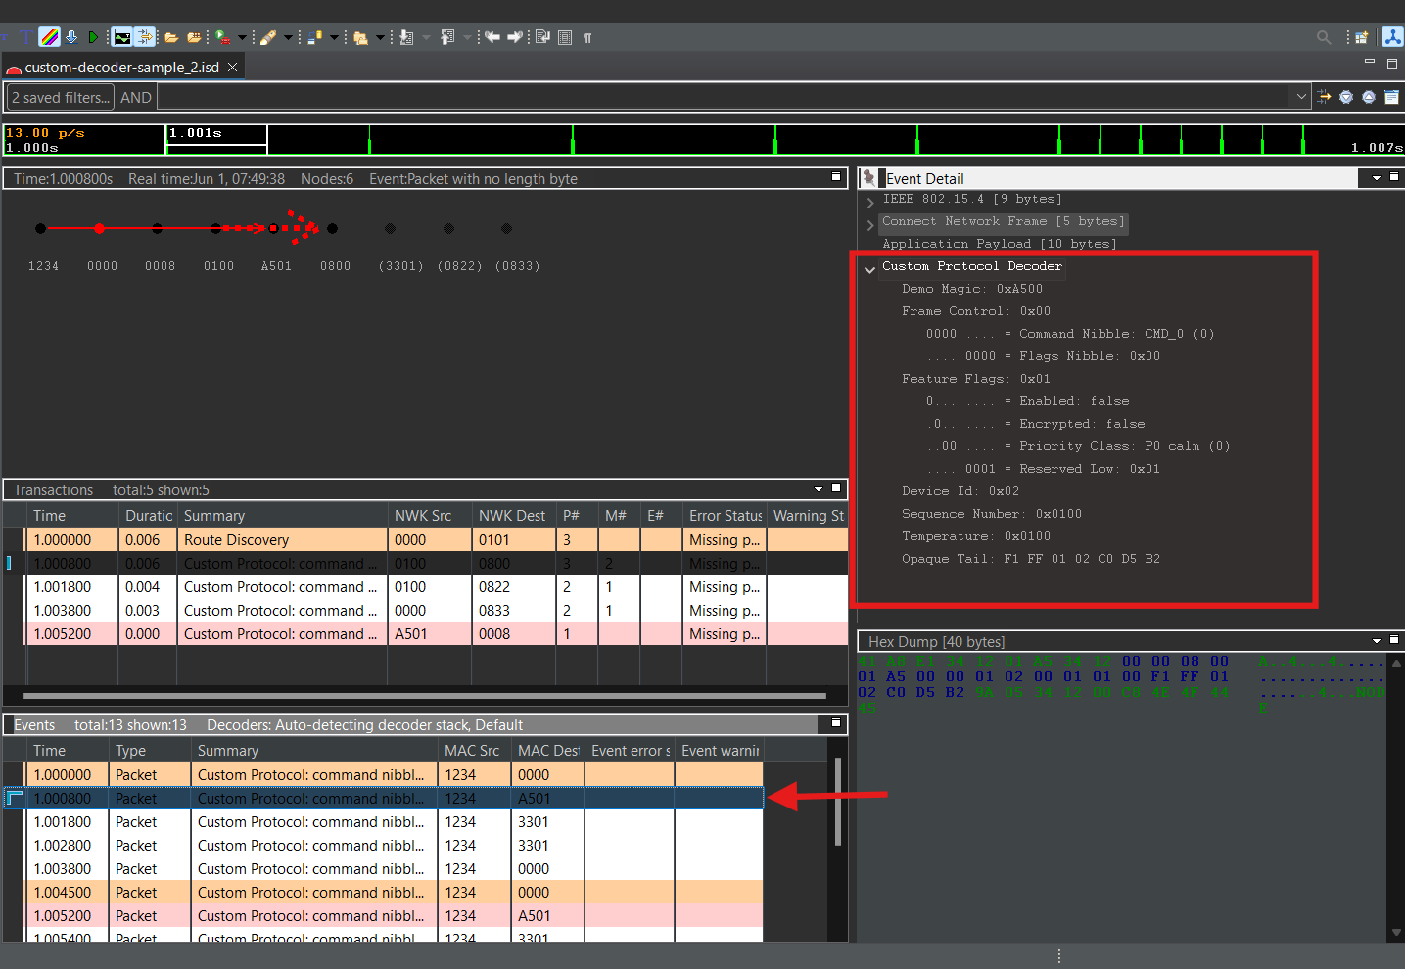Expand the IEEE 802.15.4 tree node
This screenshot has height=969, width=1405.
[x=870, y=203]
